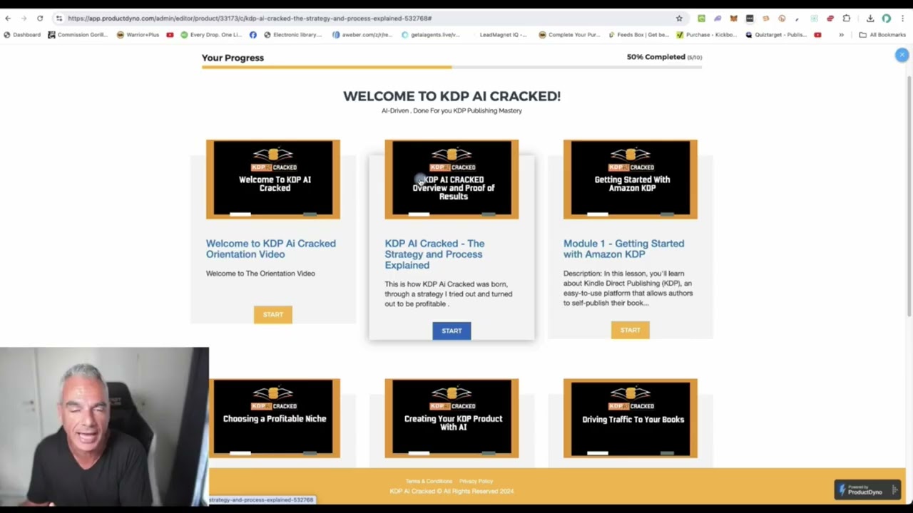The height and width of the screenshot is (513, 913).
Task: Open the getaiagents.live bookmark
Action: point(430,35)
